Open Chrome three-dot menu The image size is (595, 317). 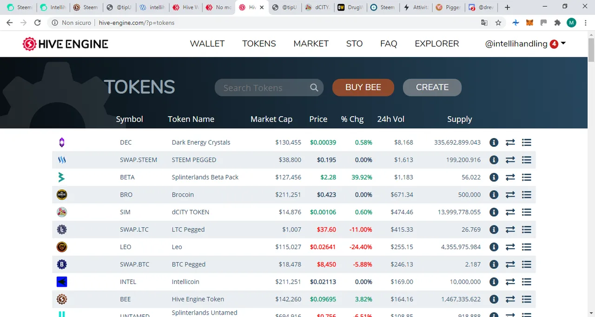point(585,22)
